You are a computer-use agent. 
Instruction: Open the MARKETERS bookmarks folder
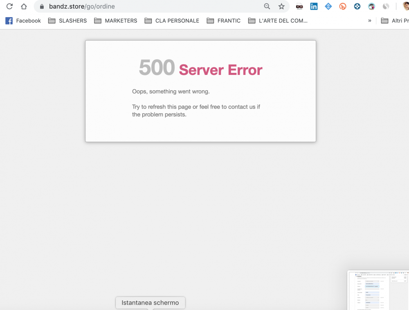tap(116, 20)
